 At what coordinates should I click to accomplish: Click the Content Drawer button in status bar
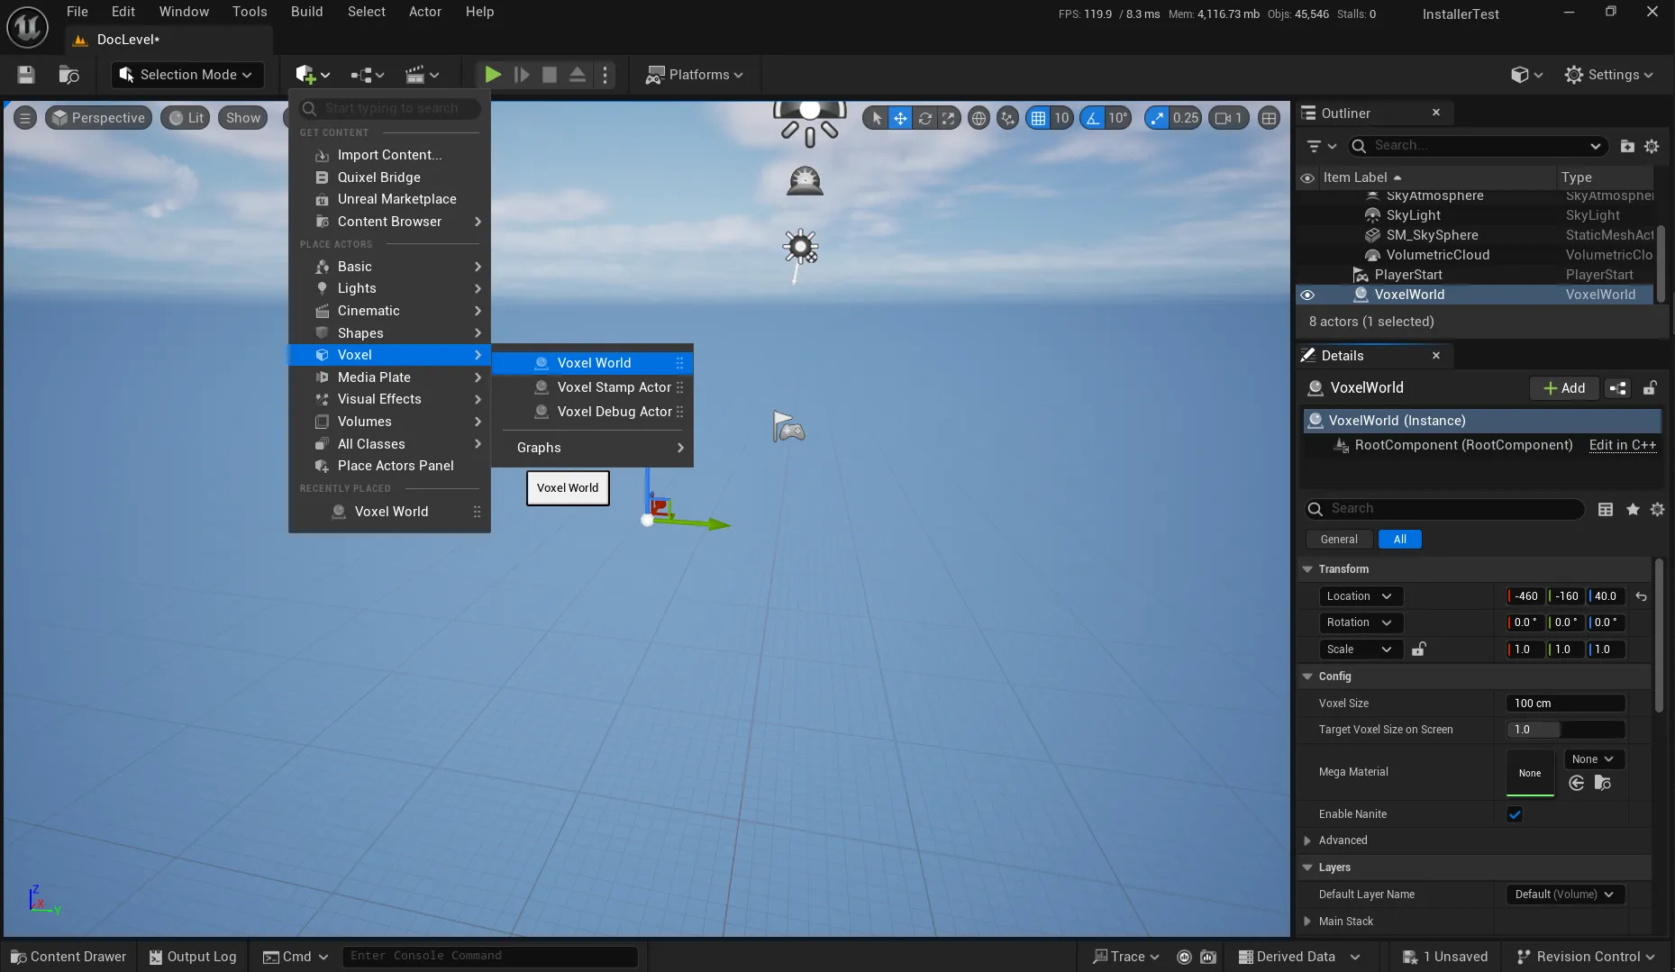point(67,957)
